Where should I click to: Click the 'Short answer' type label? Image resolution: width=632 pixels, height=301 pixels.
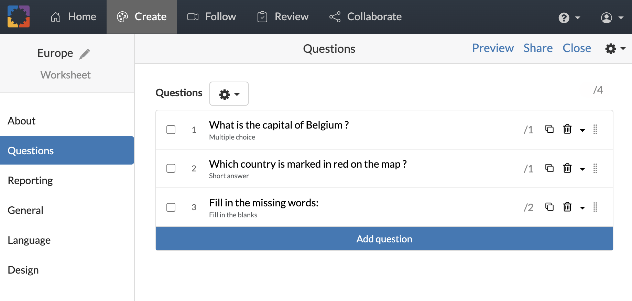click(229, 176)
